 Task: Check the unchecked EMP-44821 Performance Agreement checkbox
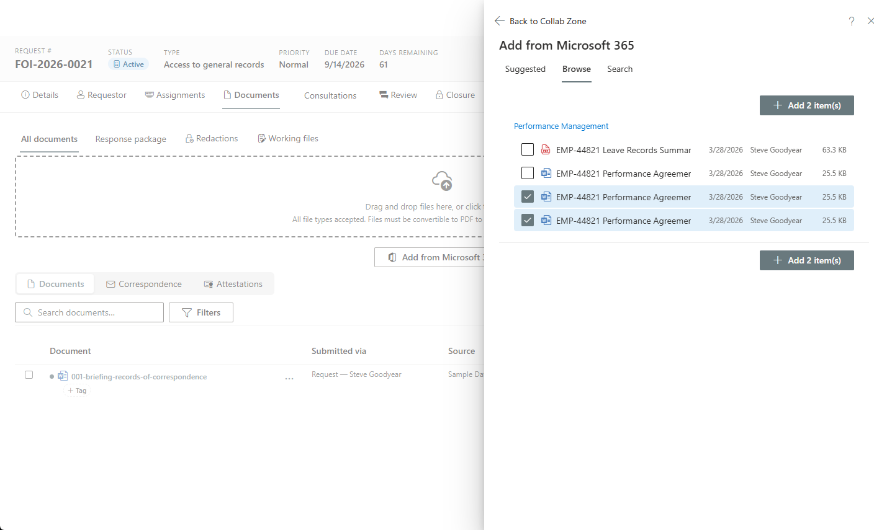click(528, 174)
